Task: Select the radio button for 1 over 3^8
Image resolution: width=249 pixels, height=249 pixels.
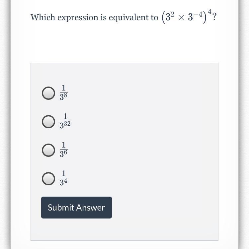Action: point(48,93)
